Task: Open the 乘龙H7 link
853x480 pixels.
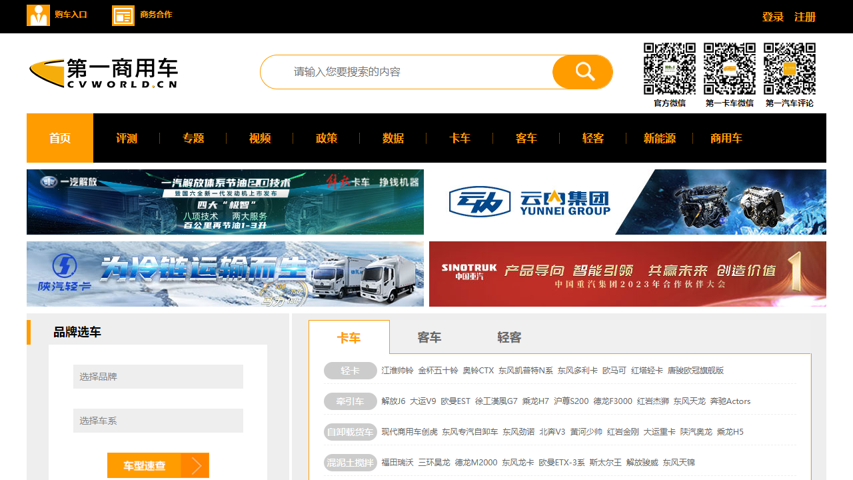Action: [536, 401]
